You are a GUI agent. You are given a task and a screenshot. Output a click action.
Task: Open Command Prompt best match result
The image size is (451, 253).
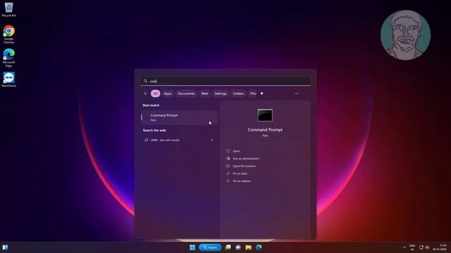[179, 117]
